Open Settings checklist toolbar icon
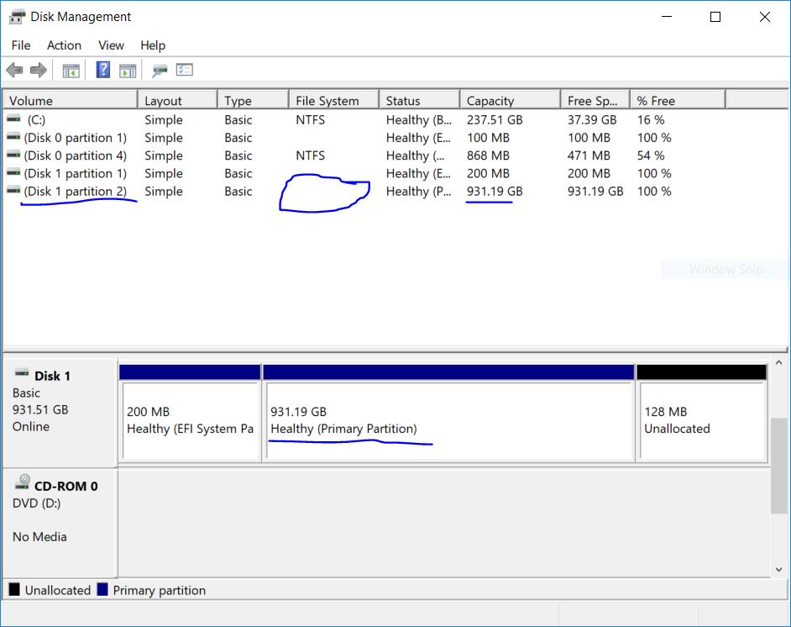 [184, 70]
